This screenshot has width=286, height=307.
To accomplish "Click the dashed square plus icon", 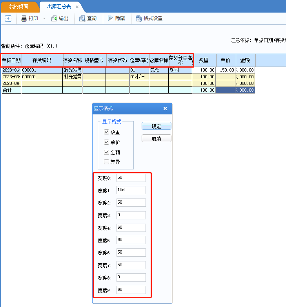I will [x=8, y=18].
